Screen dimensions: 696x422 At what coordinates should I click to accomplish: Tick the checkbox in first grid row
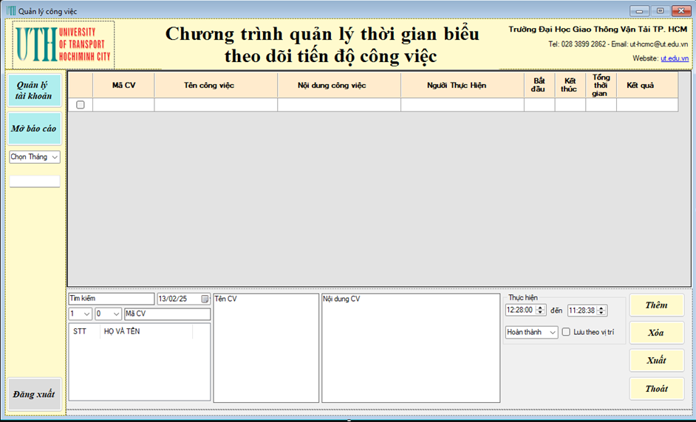point(81,105)
